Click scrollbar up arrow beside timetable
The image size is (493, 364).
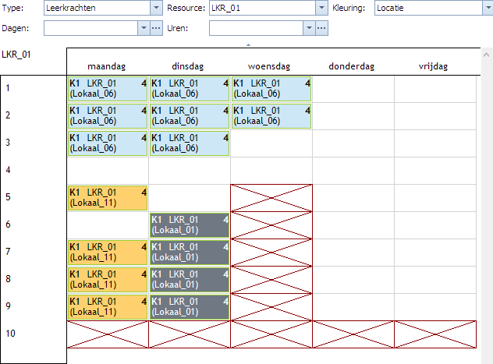(486, 55)
